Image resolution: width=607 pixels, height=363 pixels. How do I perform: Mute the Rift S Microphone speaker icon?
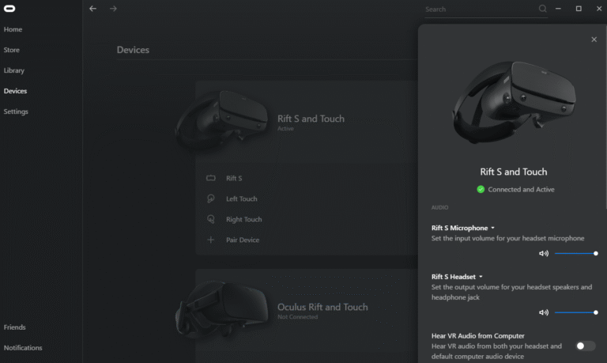(544, 253)
